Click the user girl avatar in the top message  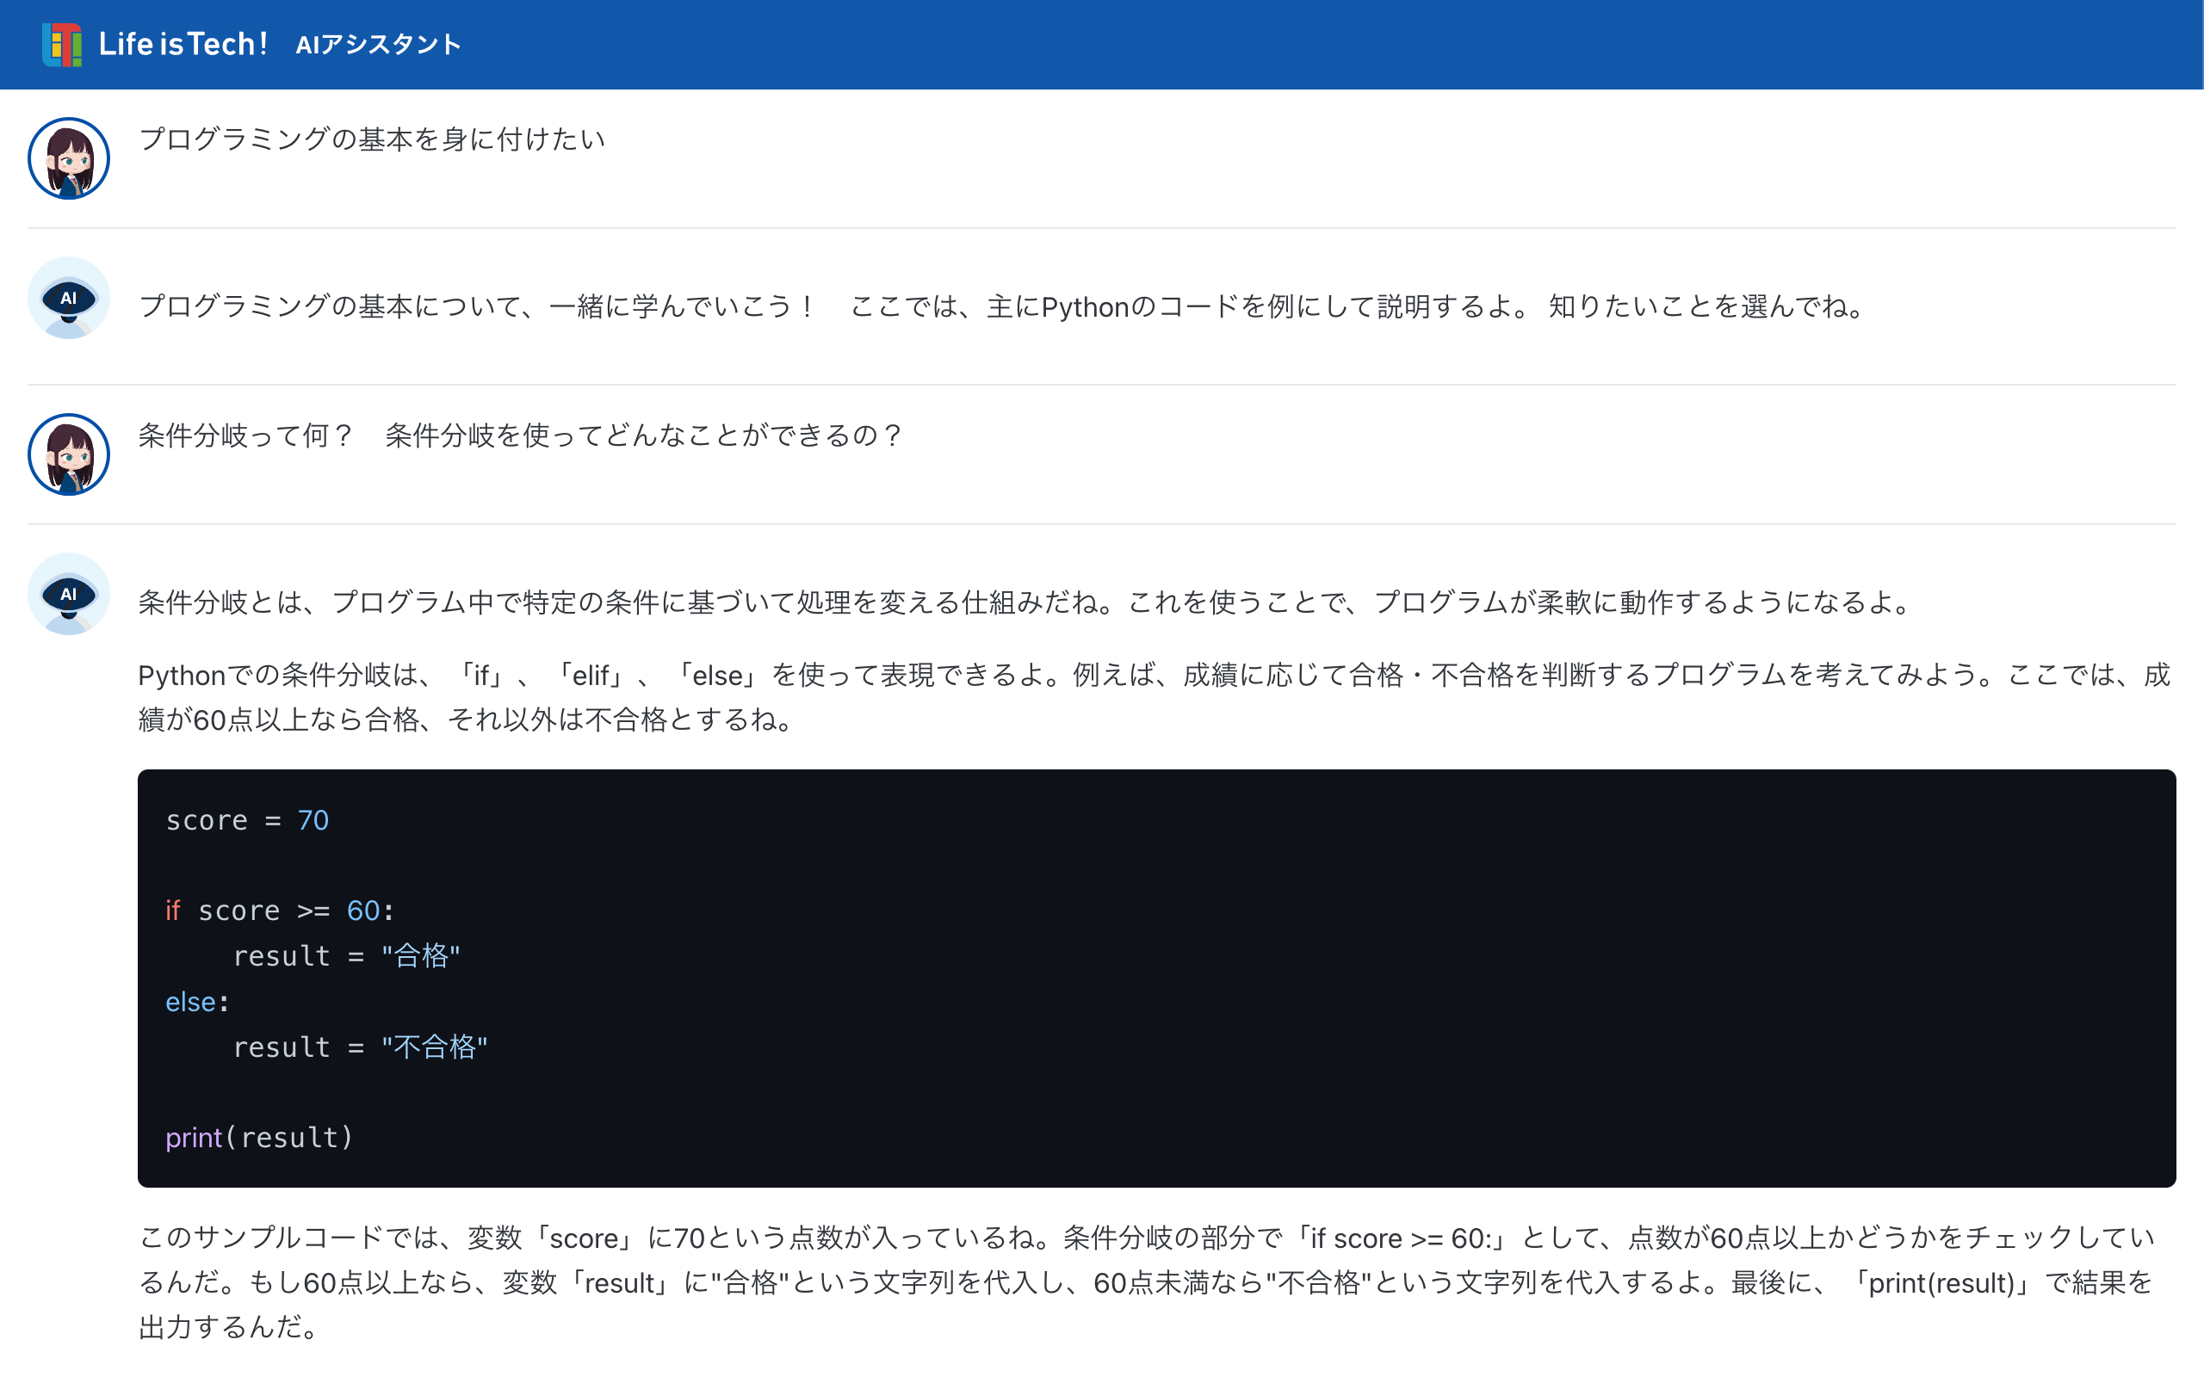pyautogui.click(x=68, y=159)
